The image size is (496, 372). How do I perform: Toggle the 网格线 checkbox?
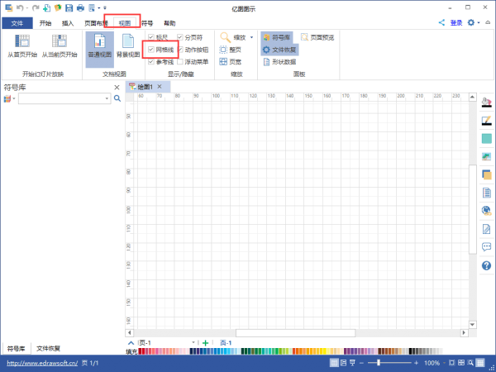coord(151,50)
